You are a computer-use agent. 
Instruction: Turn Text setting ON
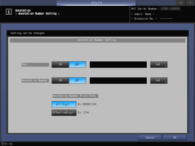click(60, 64)
